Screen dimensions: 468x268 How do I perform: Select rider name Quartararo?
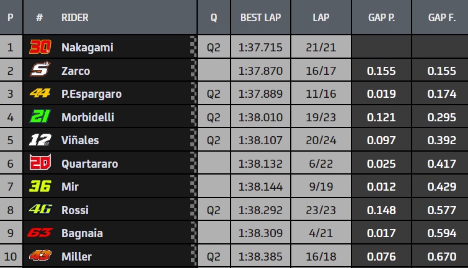(x=90, y=163)
